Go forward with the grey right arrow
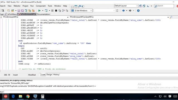Screen dimensions: 178x100 coord(130,11)
